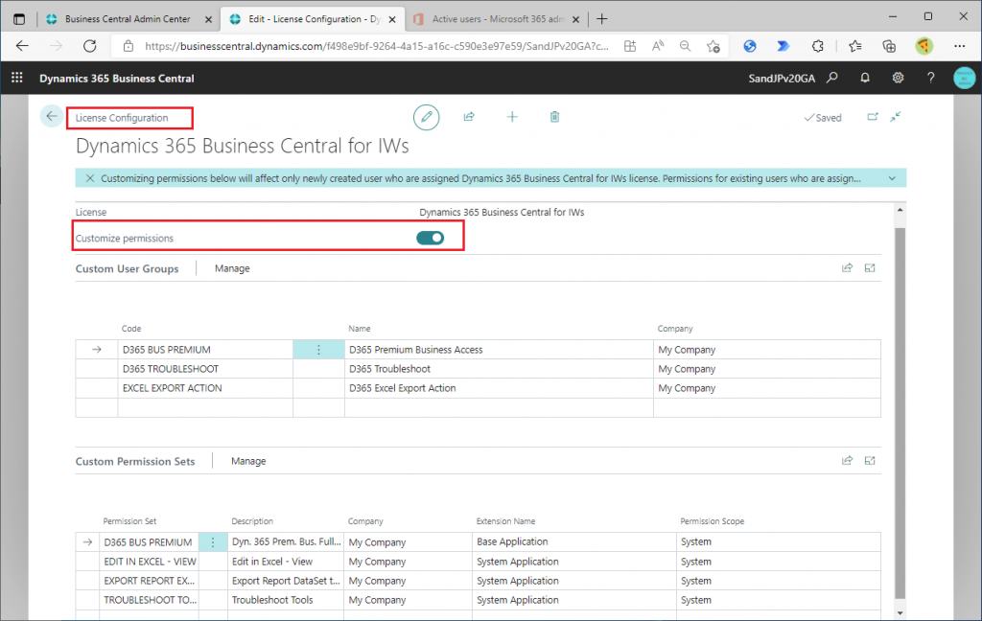Expand Custom User Groups part to full view

pyautogui.click(x=870, y=268)
